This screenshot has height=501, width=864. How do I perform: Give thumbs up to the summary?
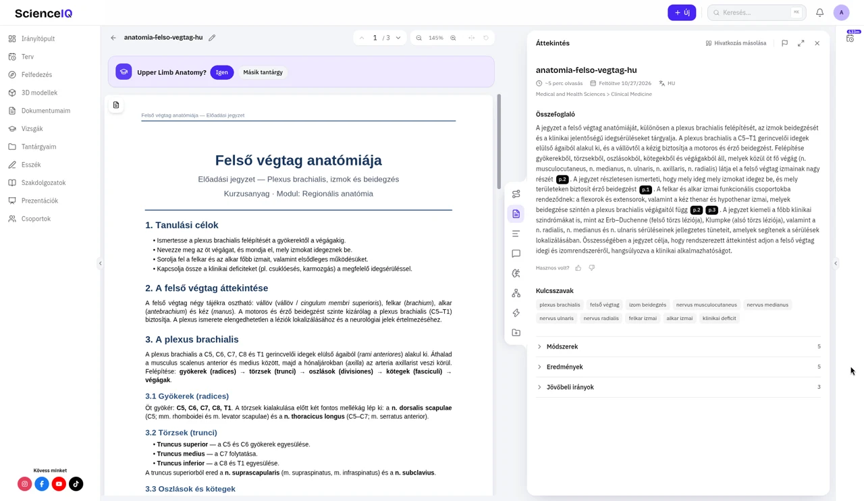tap(578, 268)
